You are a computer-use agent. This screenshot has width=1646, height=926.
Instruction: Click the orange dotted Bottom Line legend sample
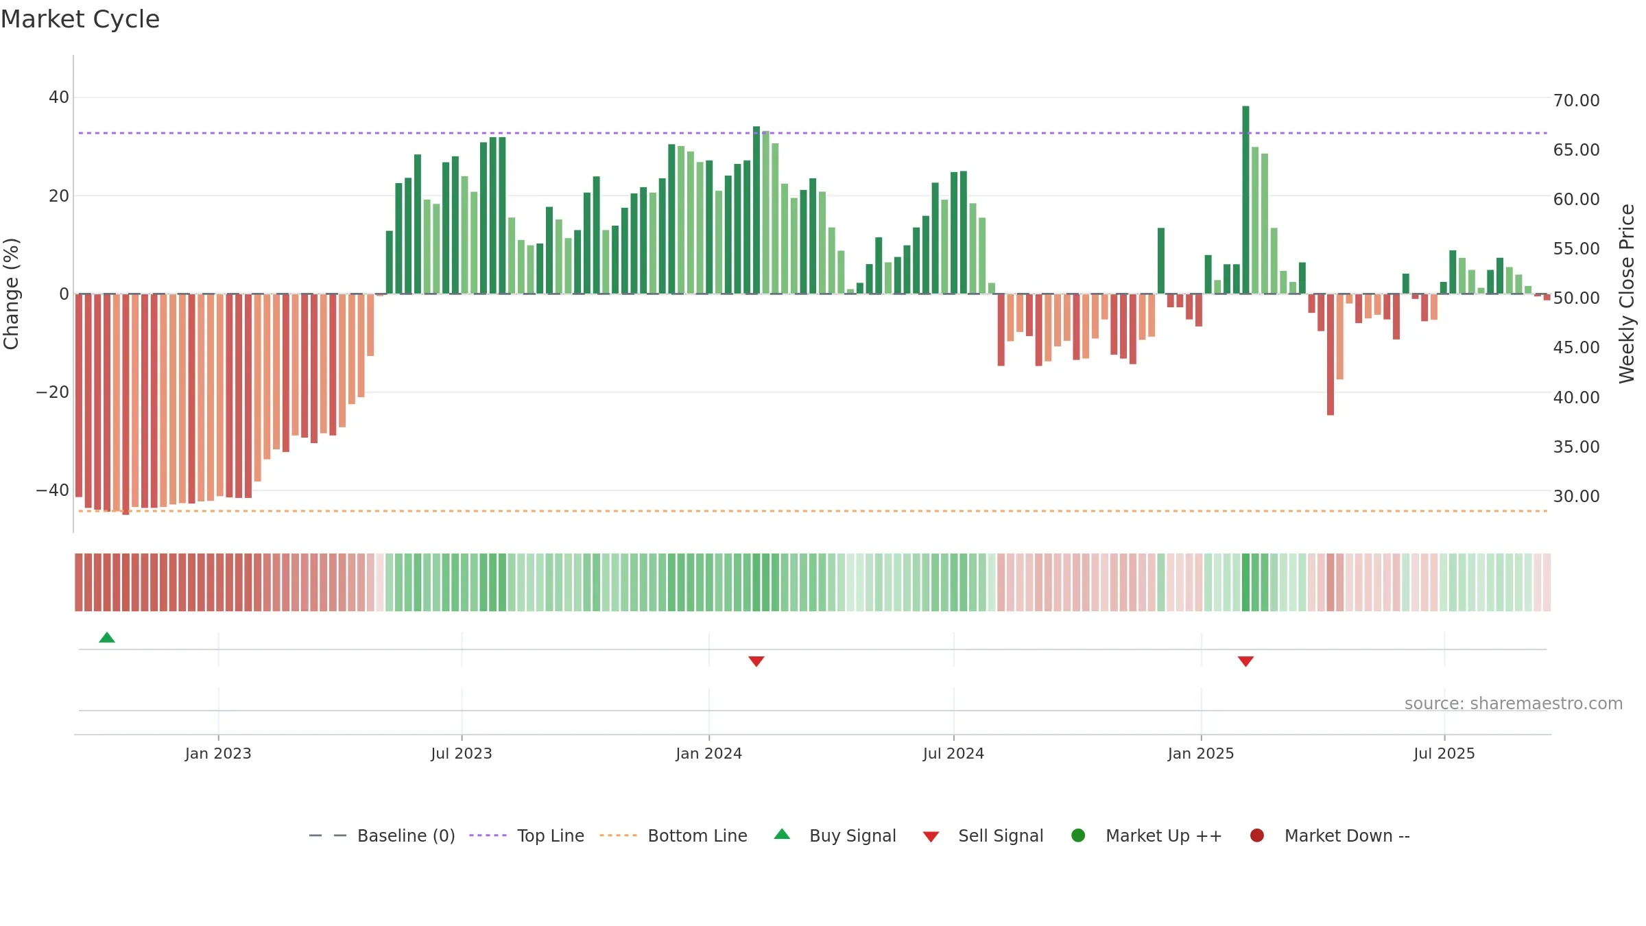point(618,835)
